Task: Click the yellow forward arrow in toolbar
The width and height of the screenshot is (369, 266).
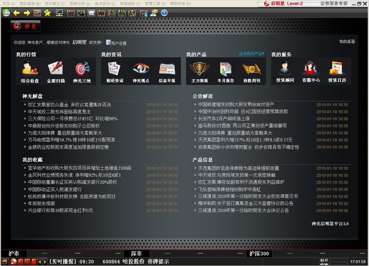Action: click(26, 13)
